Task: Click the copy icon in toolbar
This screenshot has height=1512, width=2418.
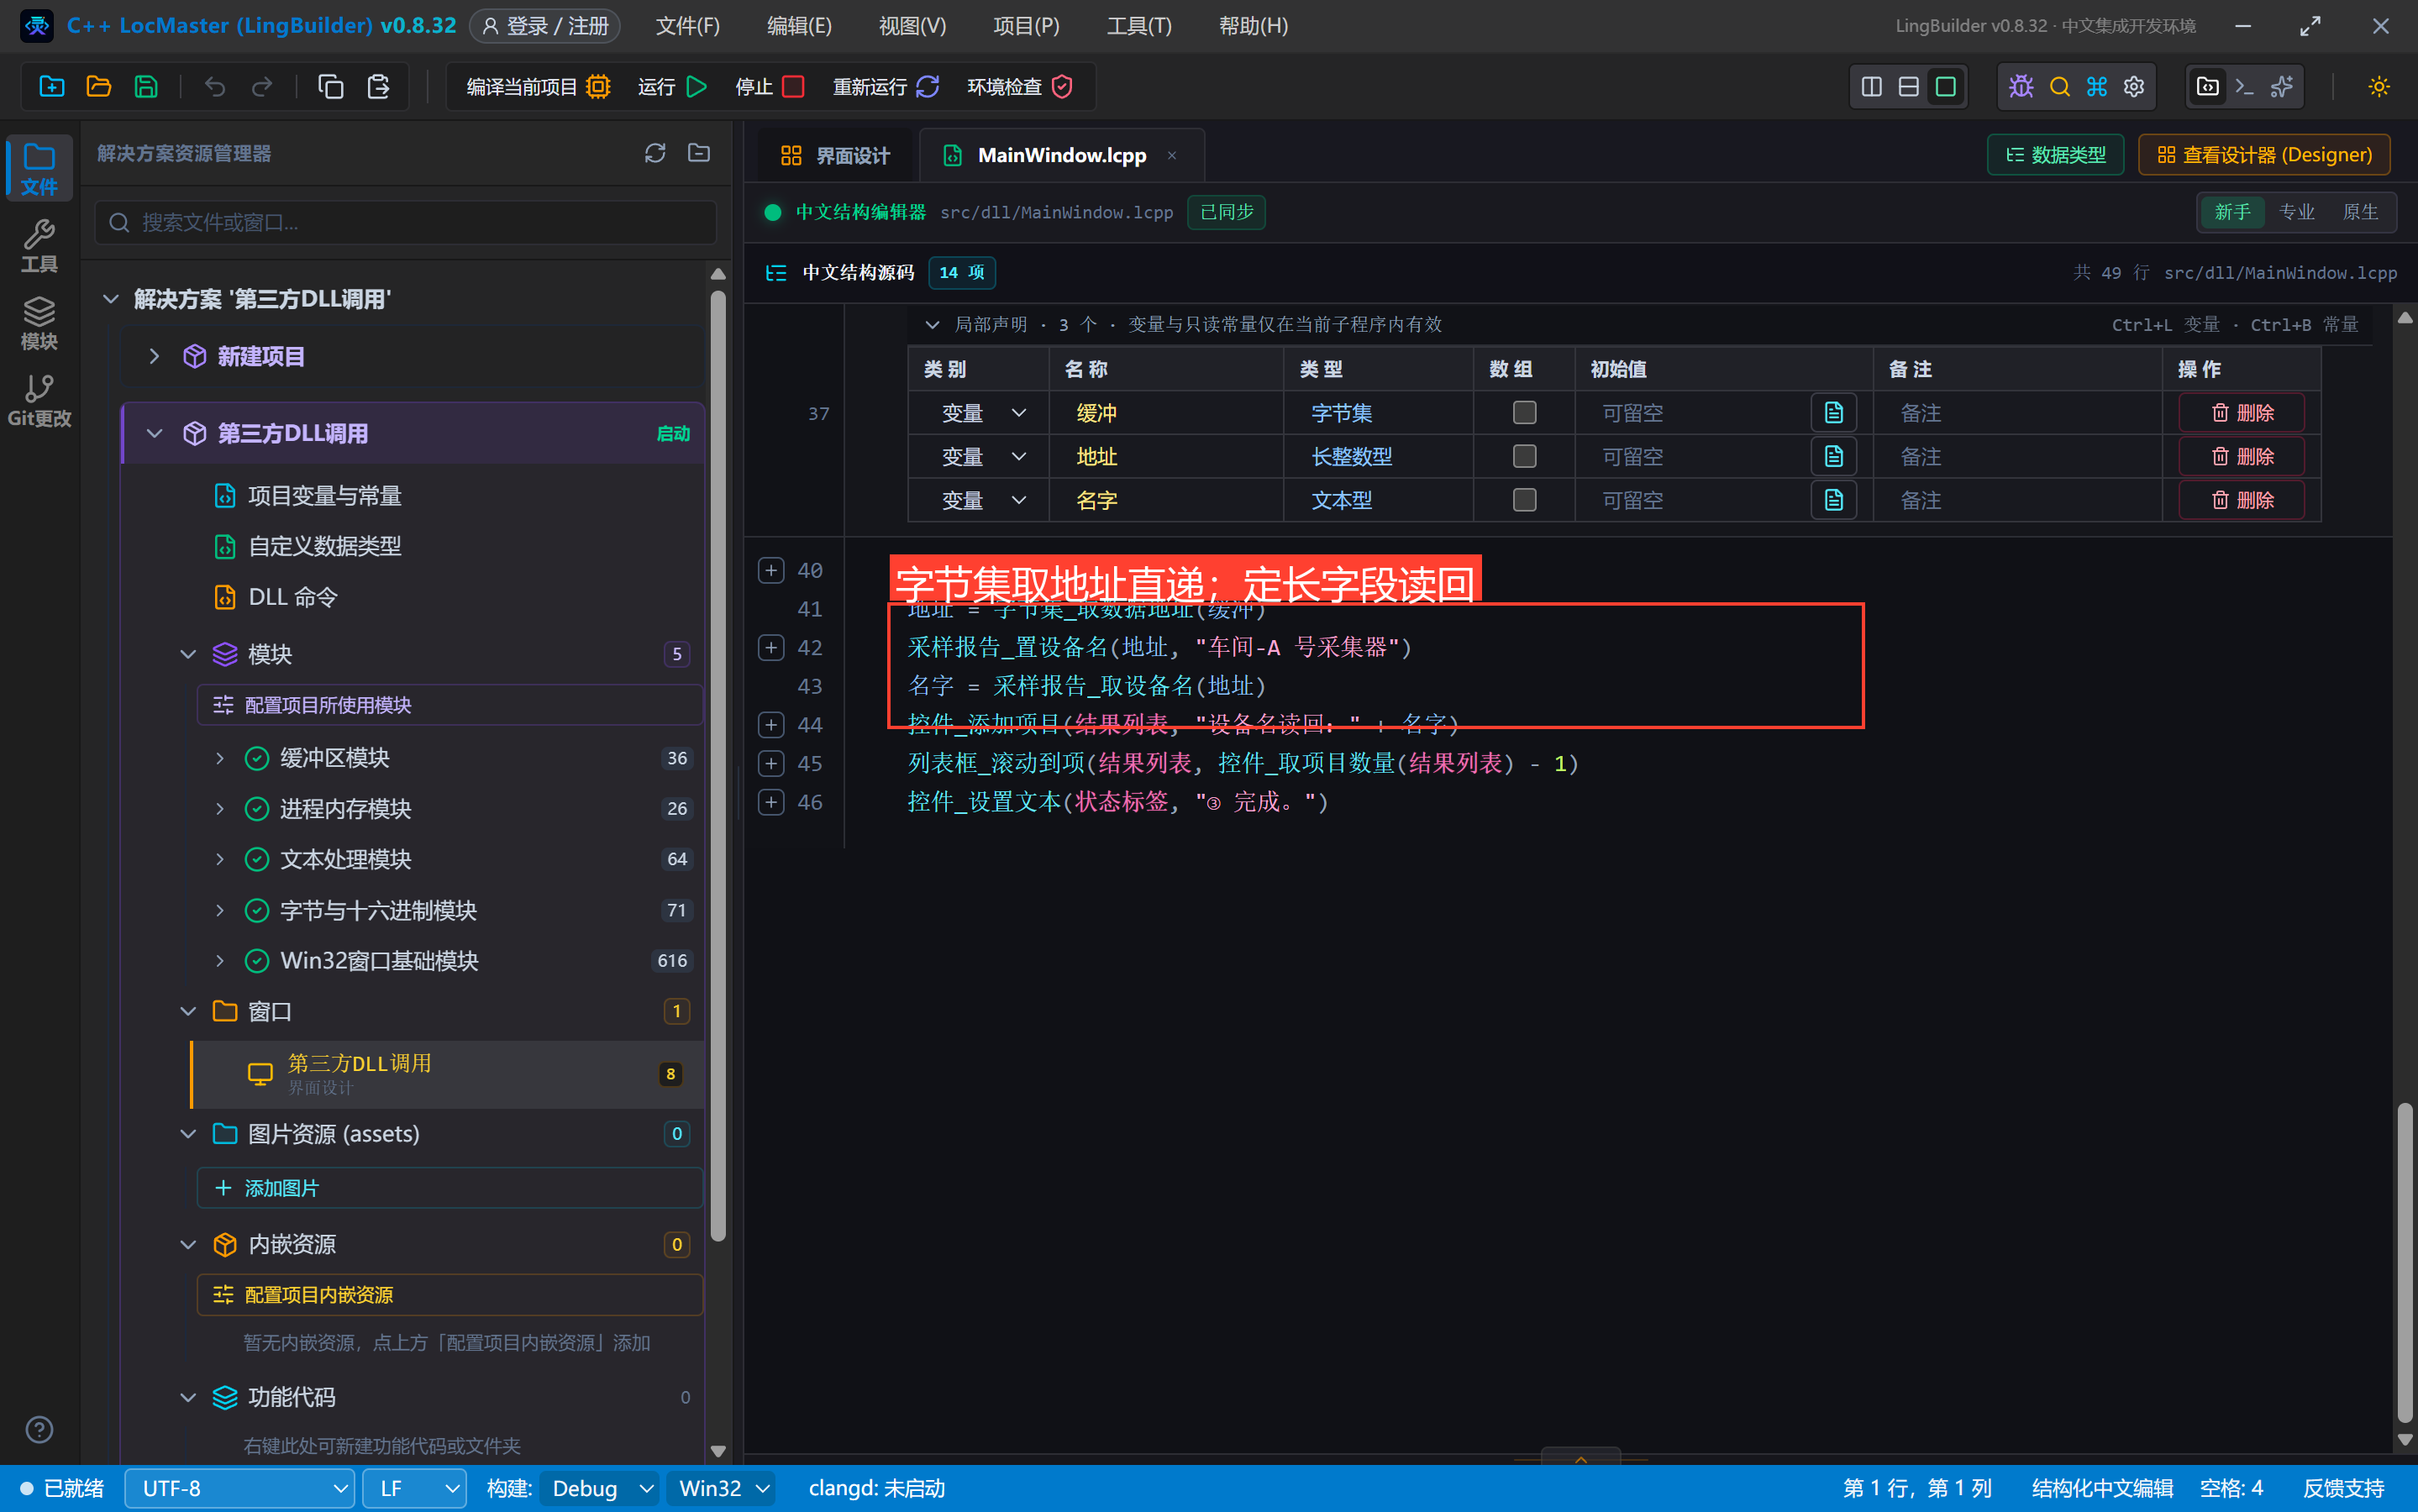Action: [x=330, y=87]
